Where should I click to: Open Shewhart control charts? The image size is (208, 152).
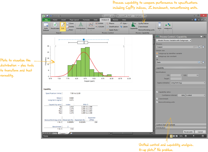(91, 26)
